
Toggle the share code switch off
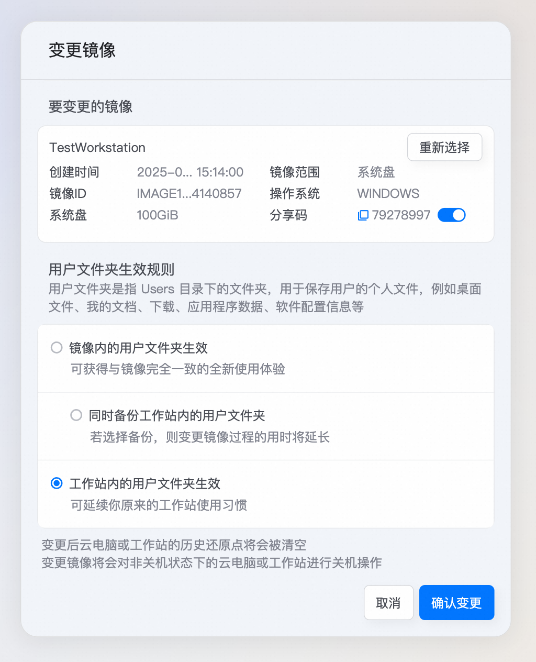coord(451,215)
